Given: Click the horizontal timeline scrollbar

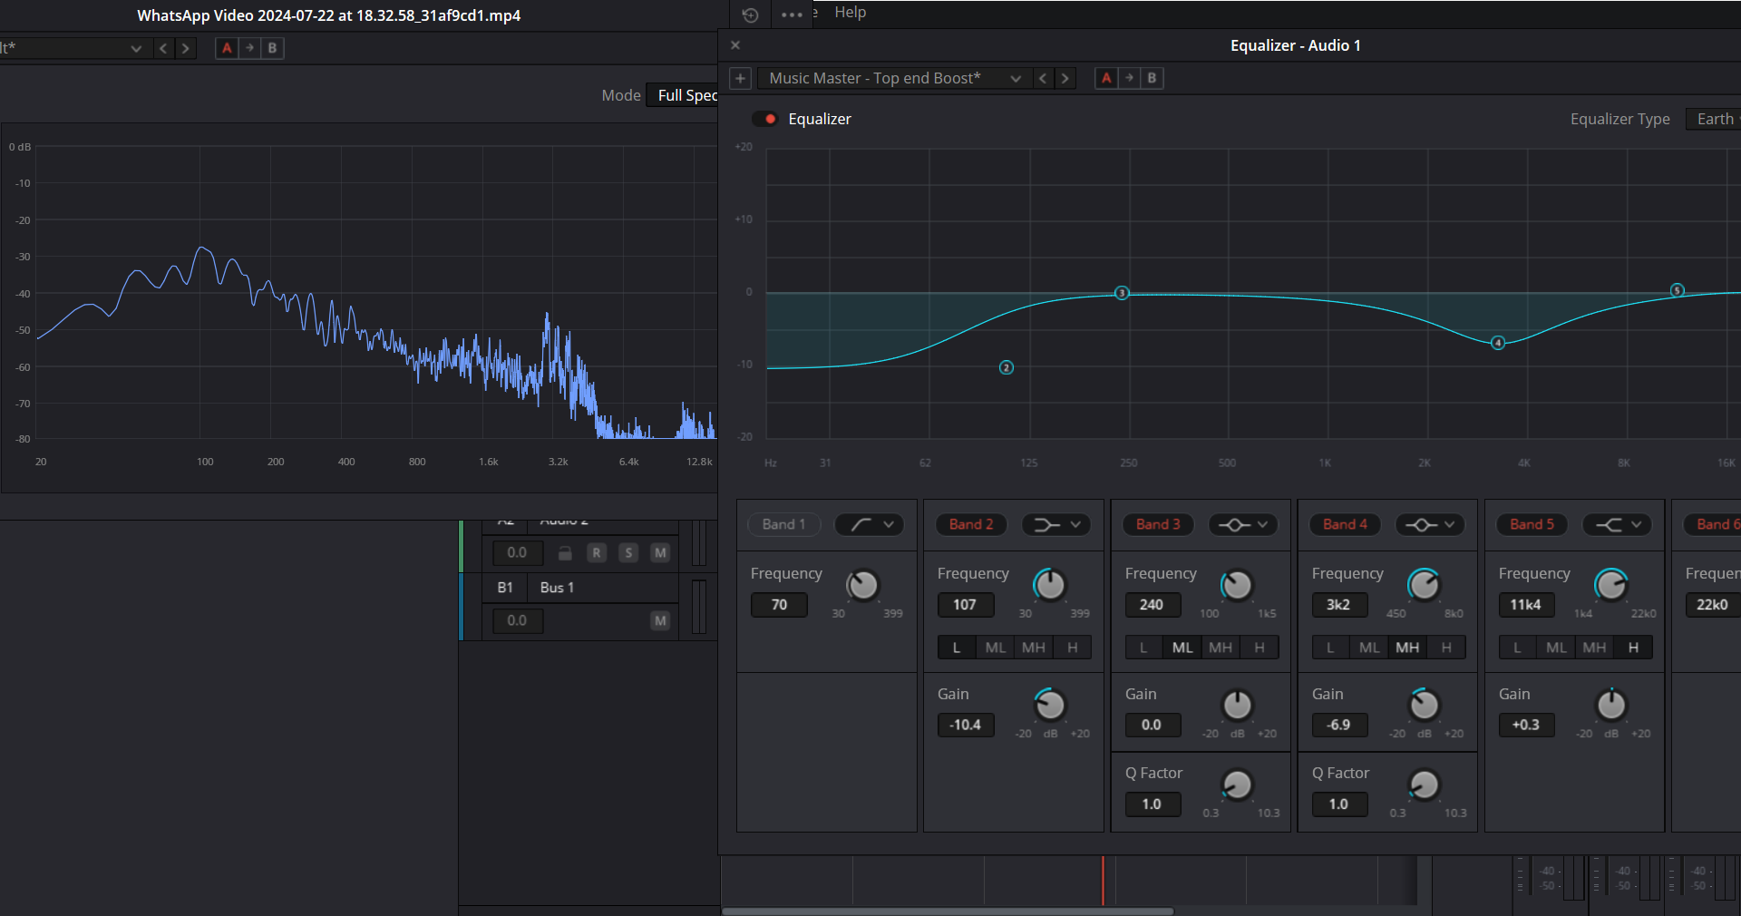Looking at the screenshot, I should tap(948, 911).
